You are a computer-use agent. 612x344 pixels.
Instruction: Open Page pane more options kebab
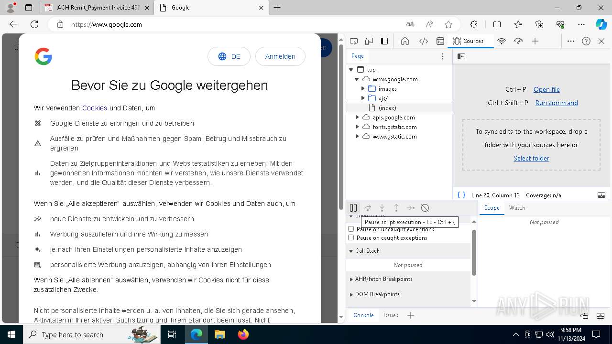click(443, 56)
